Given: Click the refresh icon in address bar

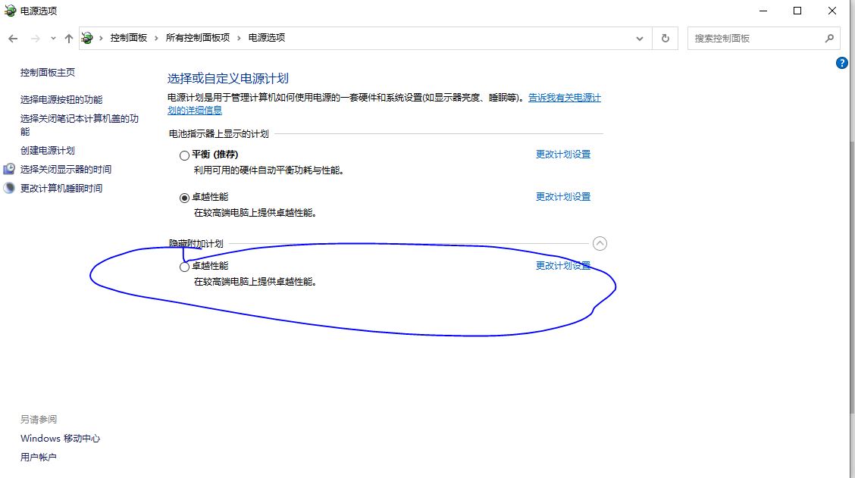Looking at the screenshot, I should 665,38.
